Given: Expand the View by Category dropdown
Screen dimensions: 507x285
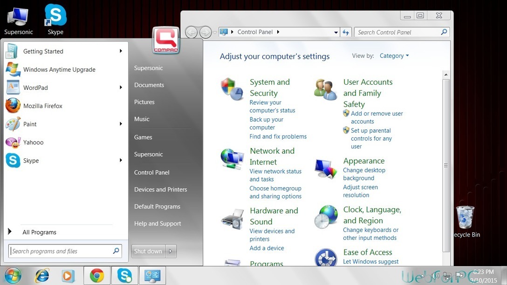Looking at the screenshot, I should 394,56.
